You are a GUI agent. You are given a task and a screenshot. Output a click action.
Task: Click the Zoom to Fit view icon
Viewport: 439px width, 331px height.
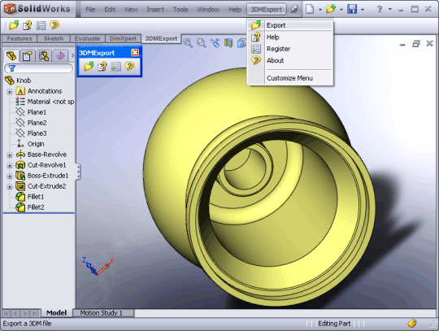coord(188,43)
